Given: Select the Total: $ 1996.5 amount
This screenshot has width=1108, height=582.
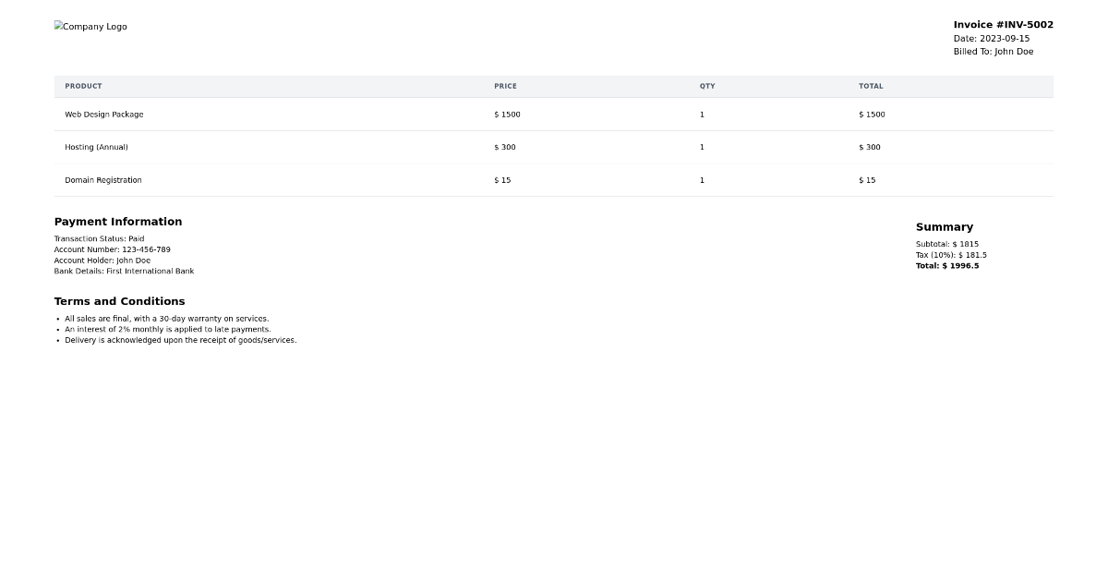Looking at the screenshot, I should [946, 265].
